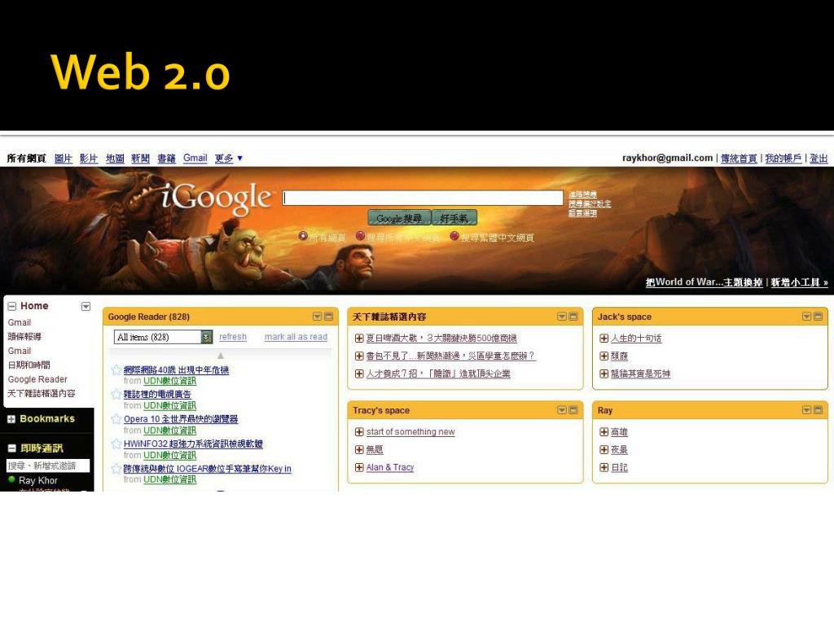Go to 書籍 in the top navigation
Screen dimensions: 834x625
pyautogui.click(x=166, y=158)
